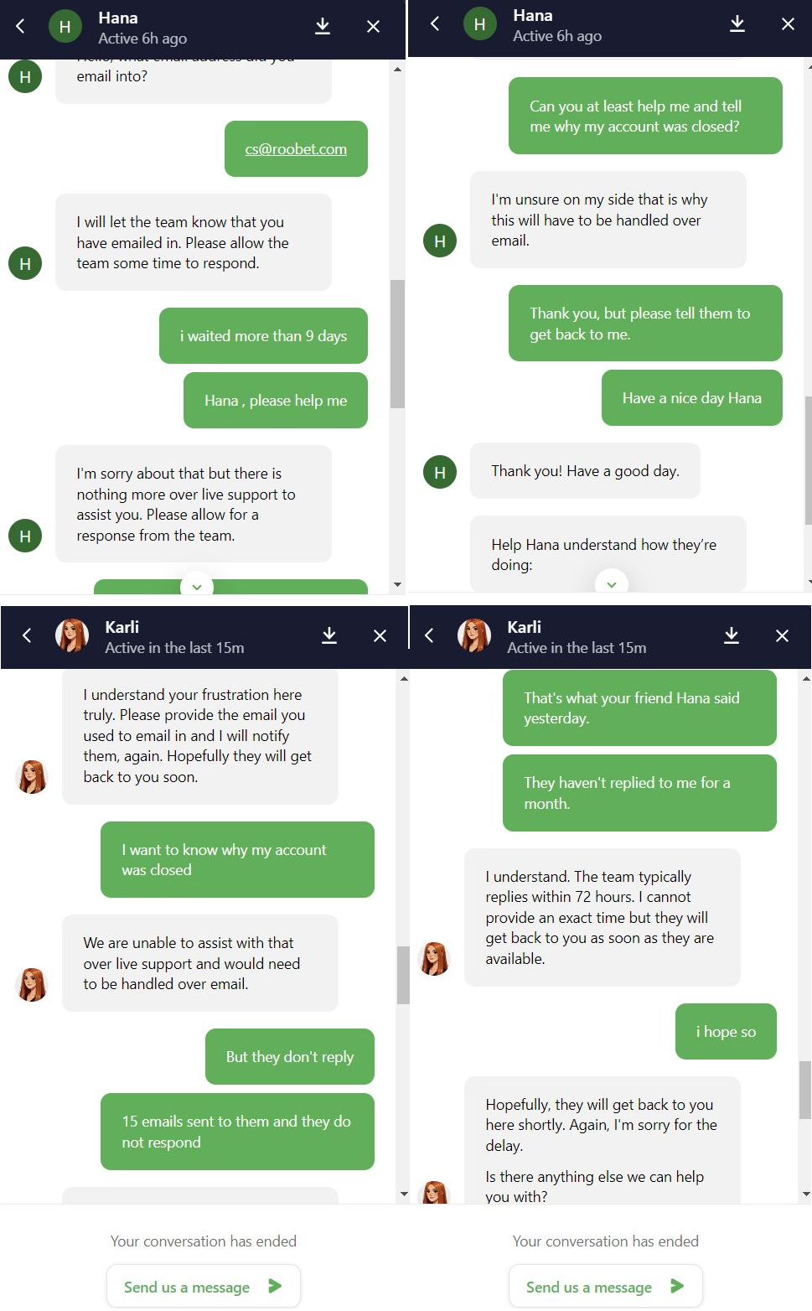Expand the jump-to-latest chevron in top-right chat
Image resolution: width=812 pixels, height=1311 pixels.
click(x=612, y=583)
